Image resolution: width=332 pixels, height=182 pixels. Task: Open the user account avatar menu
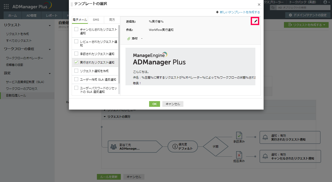pyautogui.click(x=325, y=2)
